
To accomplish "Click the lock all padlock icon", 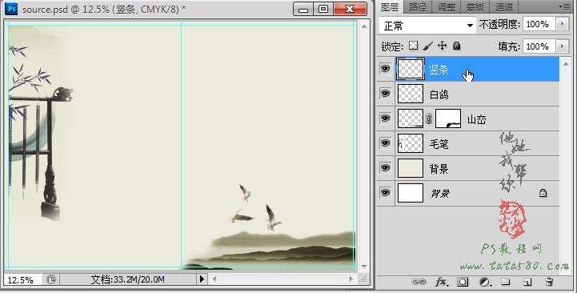I will click(457, 46).
